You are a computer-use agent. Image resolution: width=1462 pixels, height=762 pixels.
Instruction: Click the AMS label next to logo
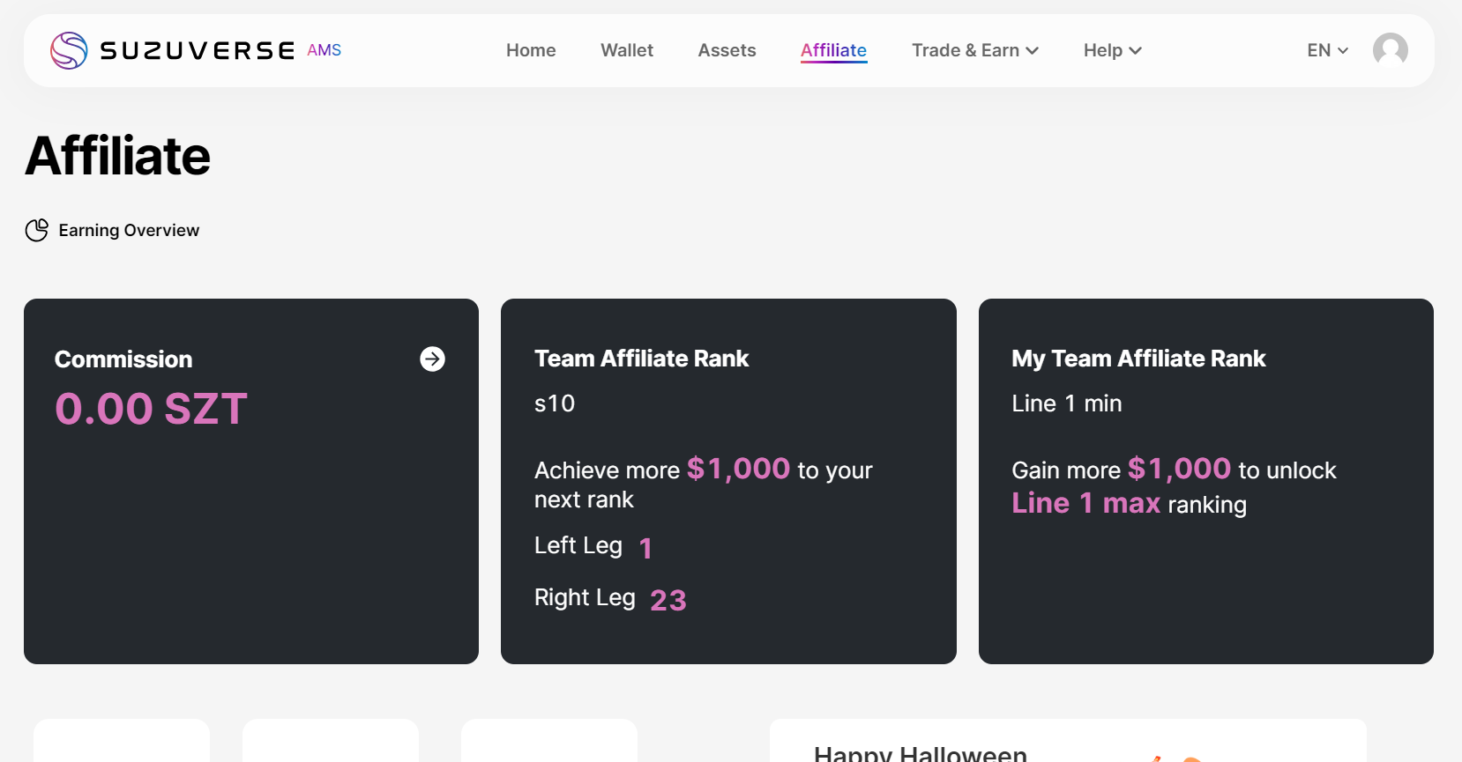324,50
